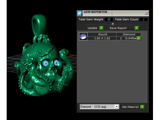Select the round gem thumbnail
Screen dimensions: 160x120
pyautogui.click(x=83, y=36)
